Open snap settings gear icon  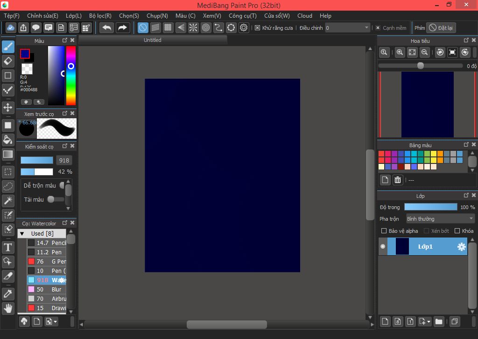pos(244,27)
